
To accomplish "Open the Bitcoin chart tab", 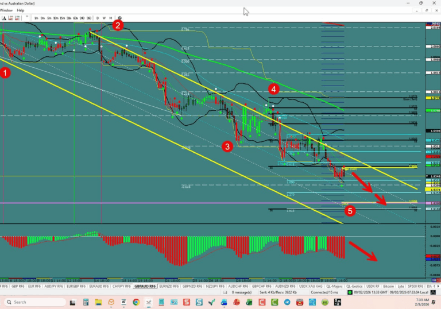I will coord(388,286).
